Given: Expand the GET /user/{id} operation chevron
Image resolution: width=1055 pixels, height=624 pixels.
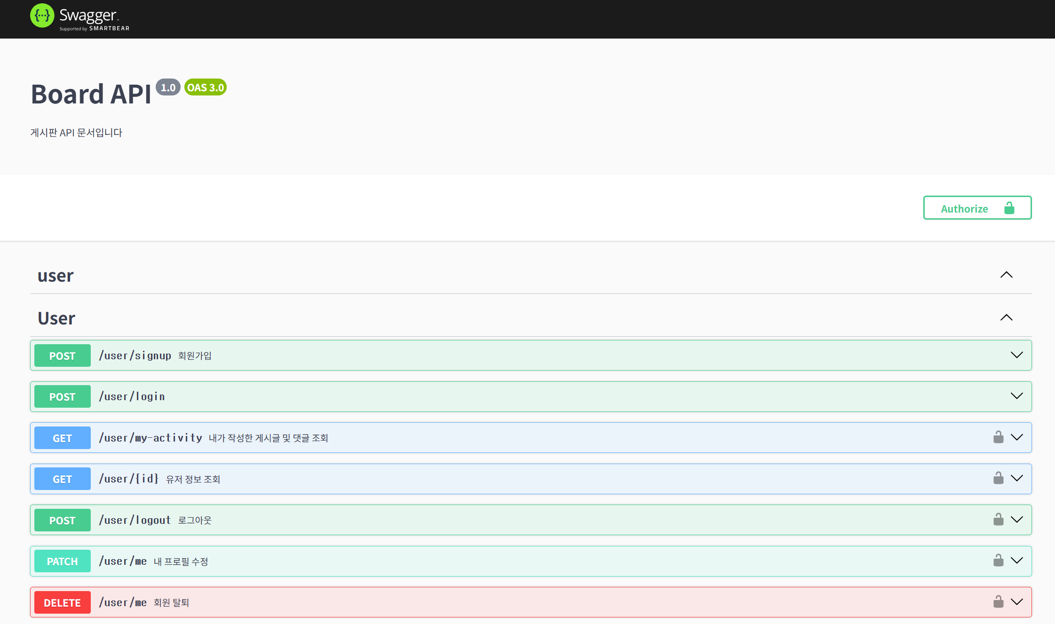Looking at the screenshot, I should (1017, 478).
